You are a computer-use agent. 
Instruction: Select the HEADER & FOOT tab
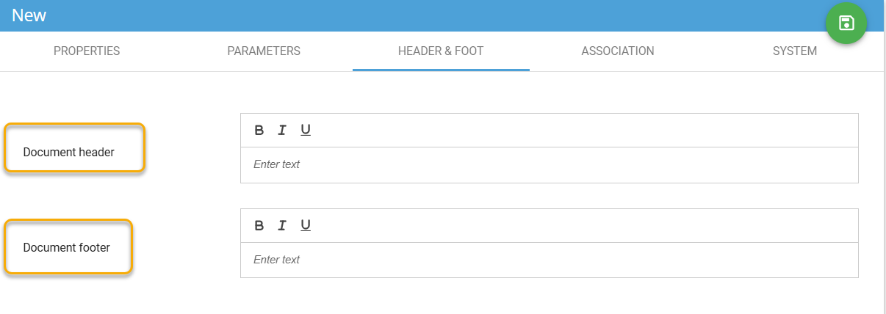(x=441, y=51)
